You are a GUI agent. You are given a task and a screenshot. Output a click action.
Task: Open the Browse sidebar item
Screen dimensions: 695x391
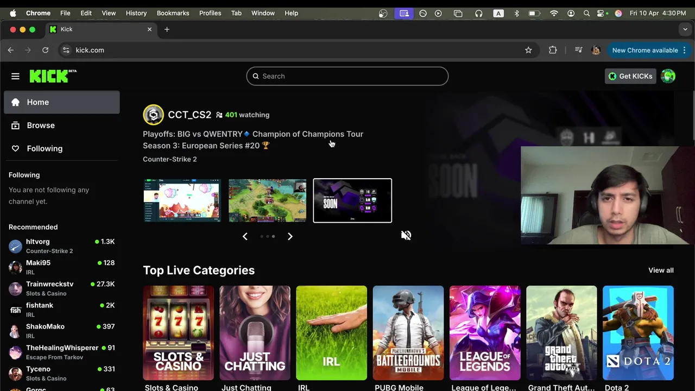coord(61,125)
